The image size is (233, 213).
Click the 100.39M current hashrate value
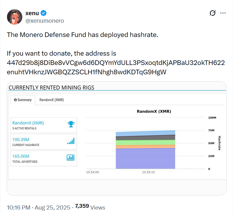click(x=21, y=140)
